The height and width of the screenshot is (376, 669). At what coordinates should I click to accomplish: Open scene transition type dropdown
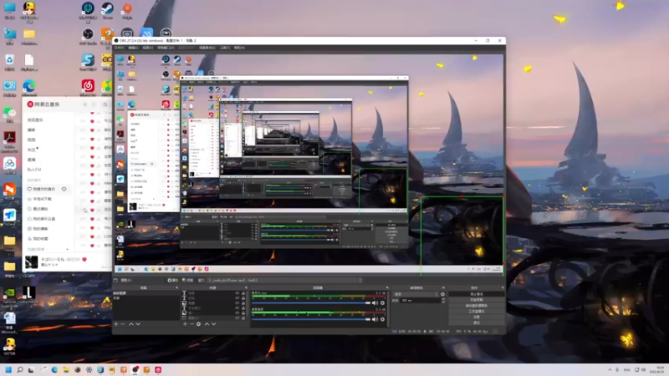(416, 294)
